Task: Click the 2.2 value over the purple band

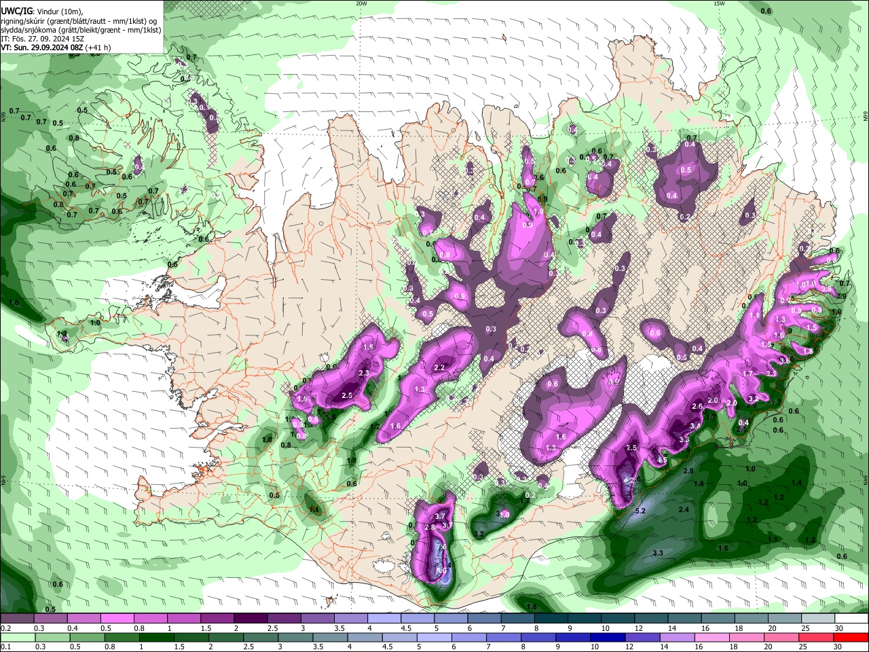Action: 439,367
